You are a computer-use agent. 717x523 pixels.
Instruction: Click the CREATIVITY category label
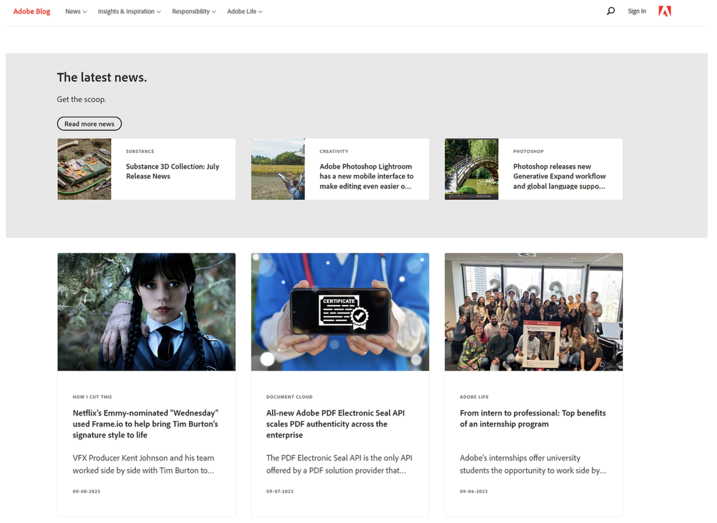(x=334, y=151)
